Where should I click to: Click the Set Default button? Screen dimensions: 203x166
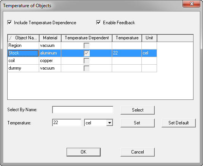point(179,123)
